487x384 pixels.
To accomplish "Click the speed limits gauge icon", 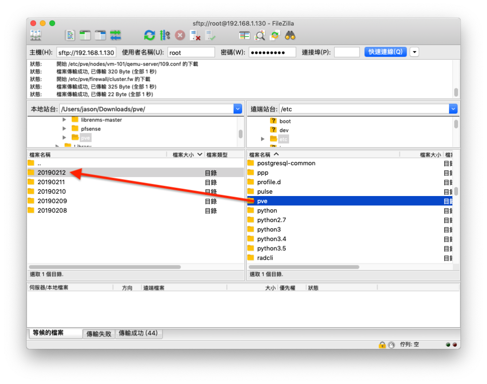I will tap(391, 345).
